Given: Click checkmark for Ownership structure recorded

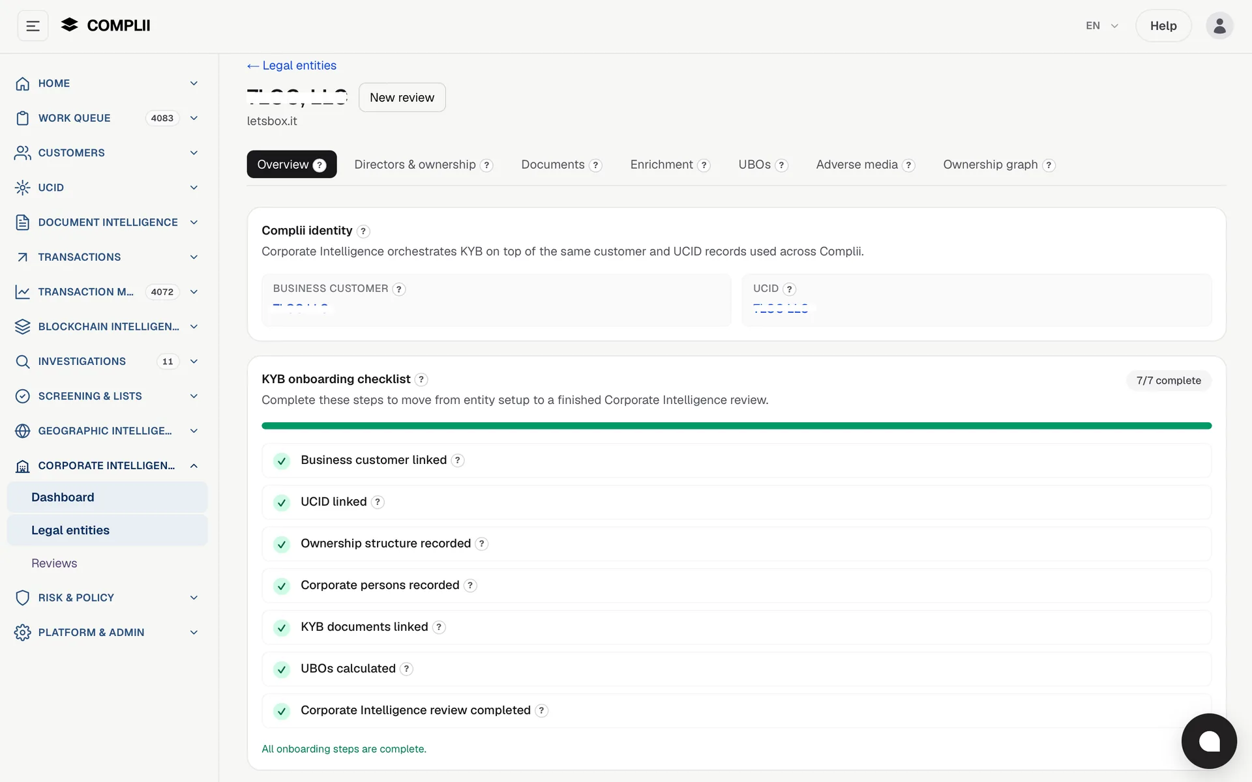Looking at the screenshot, I should [x=282, y=544].
